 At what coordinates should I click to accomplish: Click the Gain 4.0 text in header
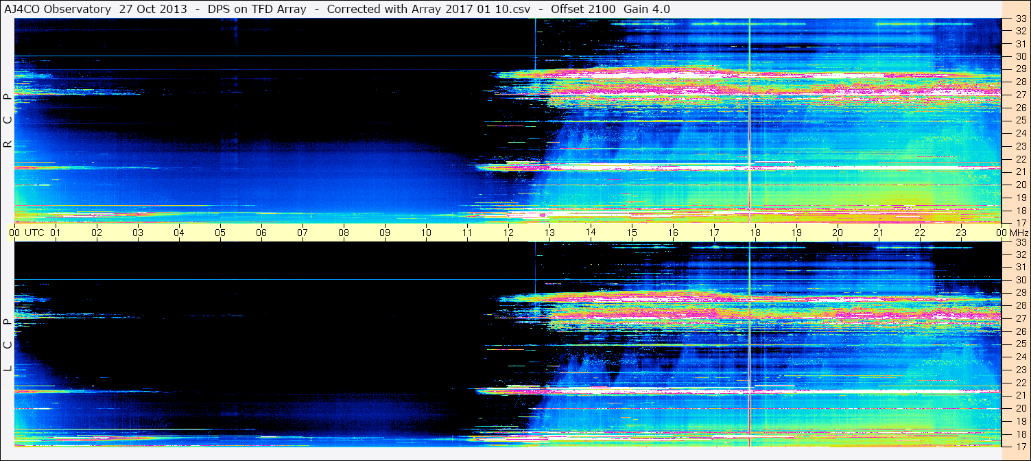tap(647, 9)
